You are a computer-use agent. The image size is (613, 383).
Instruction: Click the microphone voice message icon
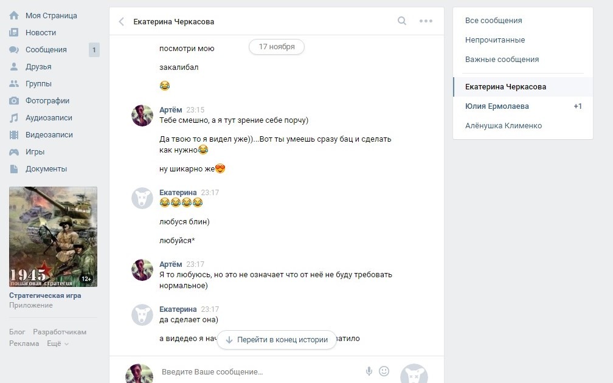369,371
